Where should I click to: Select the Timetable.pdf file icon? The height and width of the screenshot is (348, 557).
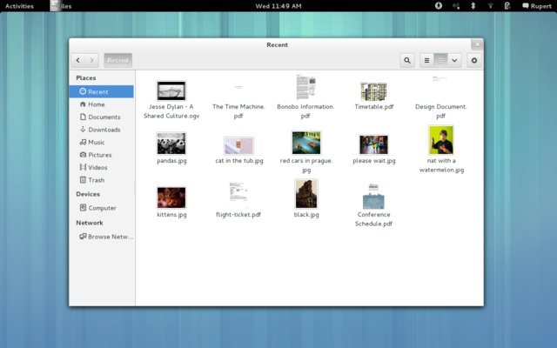coord(374,90)
